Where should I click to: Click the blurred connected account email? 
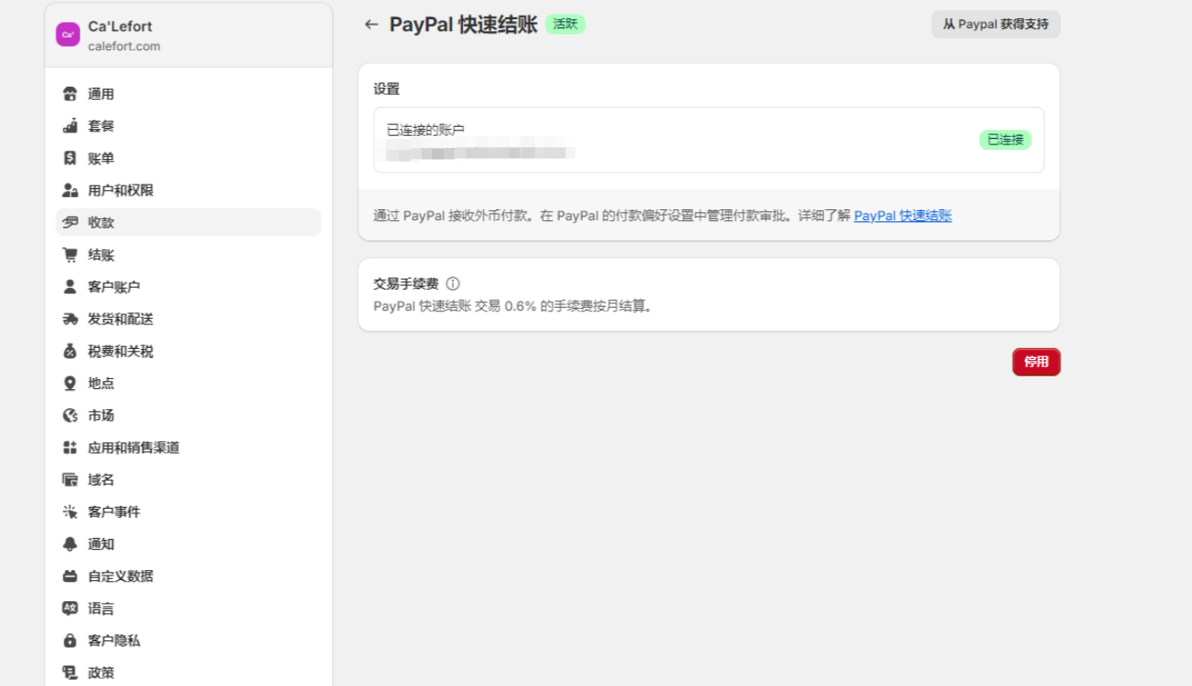click(480, 150)
